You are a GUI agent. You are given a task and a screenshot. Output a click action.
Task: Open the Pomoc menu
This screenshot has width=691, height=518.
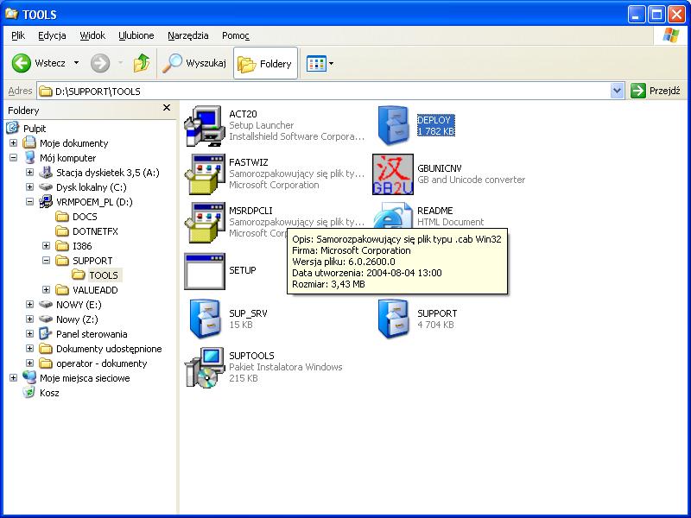point(235,35)
